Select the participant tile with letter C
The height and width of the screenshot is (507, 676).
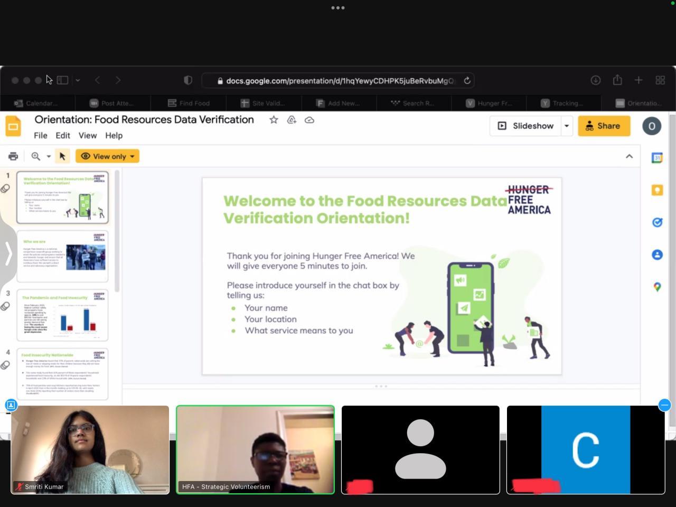[x=586, y=450]
